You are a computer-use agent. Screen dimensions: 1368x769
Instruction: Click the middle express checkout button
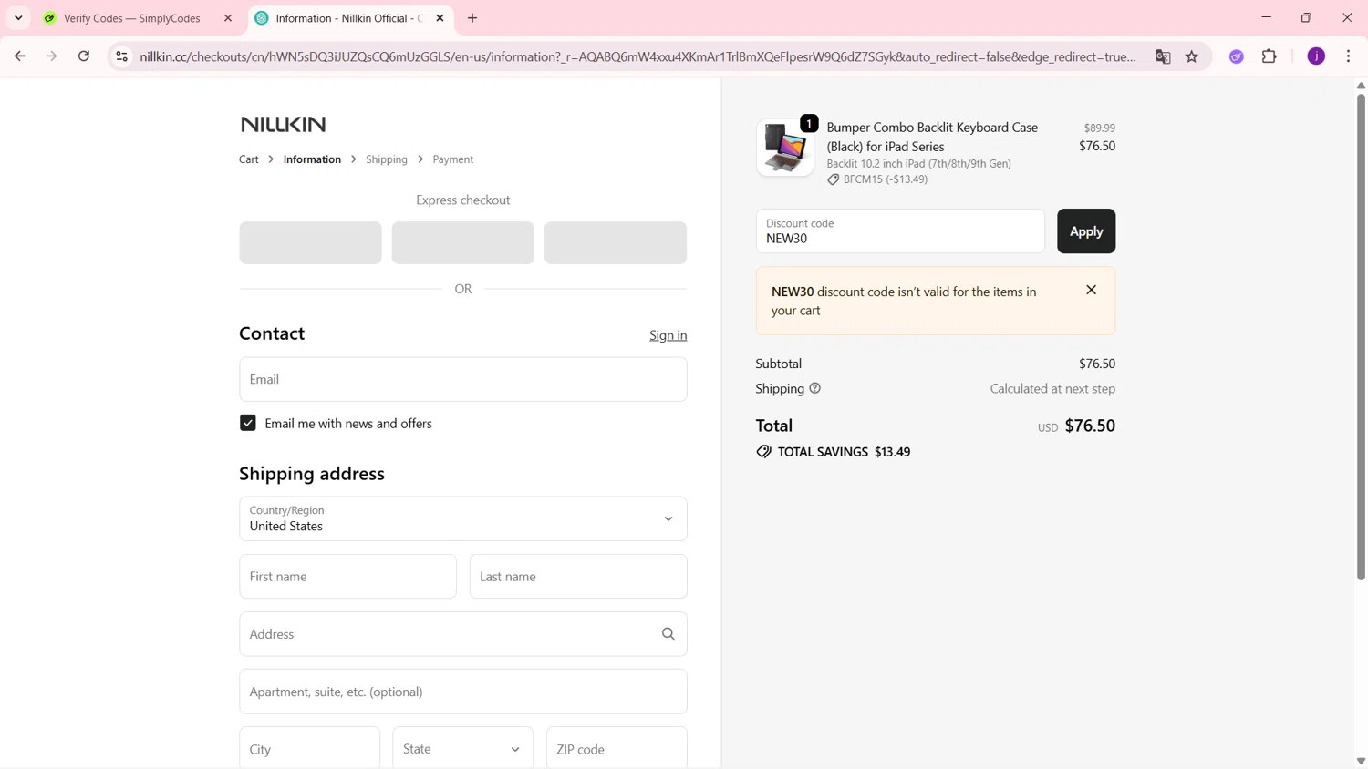click(463, 243)
